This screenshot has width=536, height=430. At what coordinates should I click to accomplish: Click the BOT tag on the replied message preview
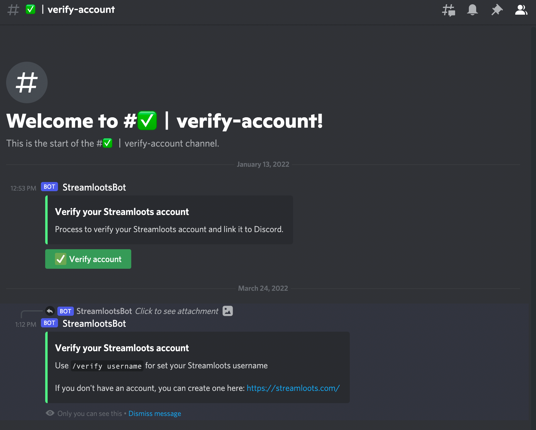click(66, 311)
